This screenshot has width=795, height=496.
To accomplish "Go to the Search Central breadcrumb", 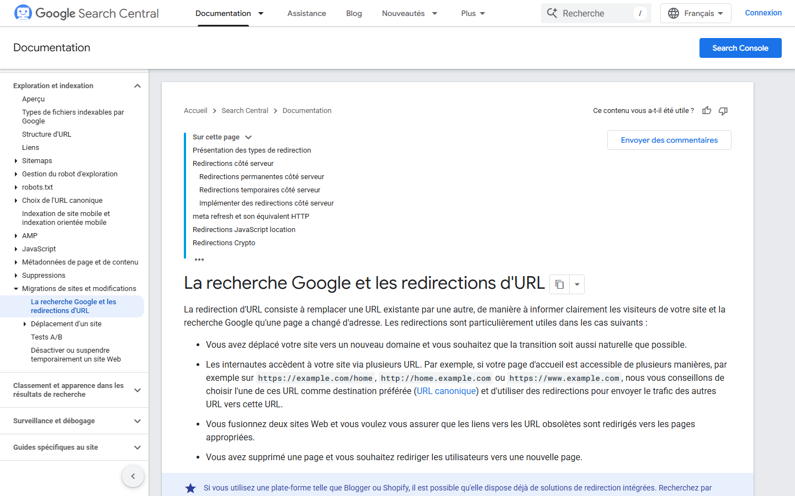I will (x=245, y=111).
